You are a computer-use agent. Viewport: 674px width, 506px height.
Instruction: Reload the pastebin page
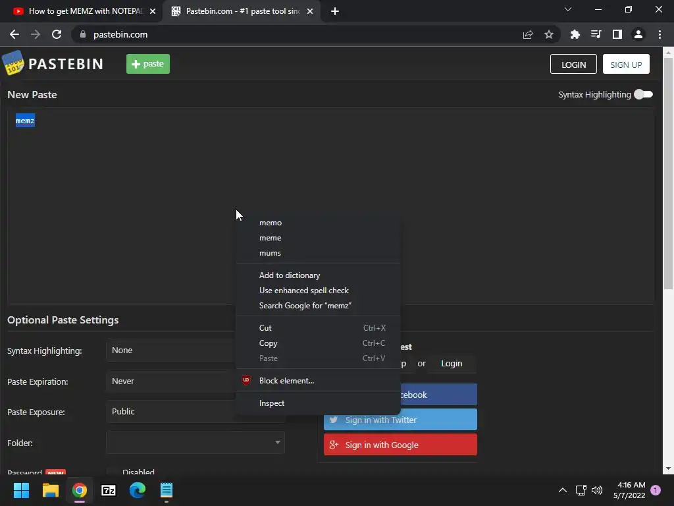coord(57,34)
